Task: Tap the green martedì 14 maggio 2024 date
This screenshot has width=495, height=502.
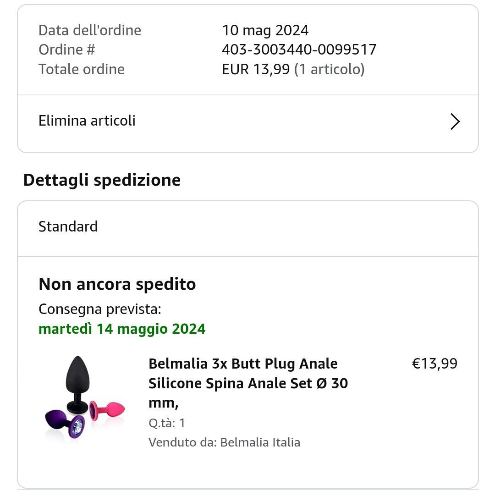Action: pyautogui.click(x=122, y=329)
